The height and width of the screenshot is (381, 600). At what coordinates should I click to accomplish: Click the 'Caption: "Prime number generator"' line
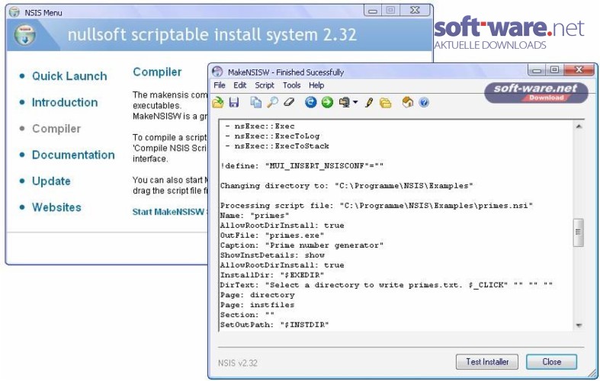(x=302, y=245)
